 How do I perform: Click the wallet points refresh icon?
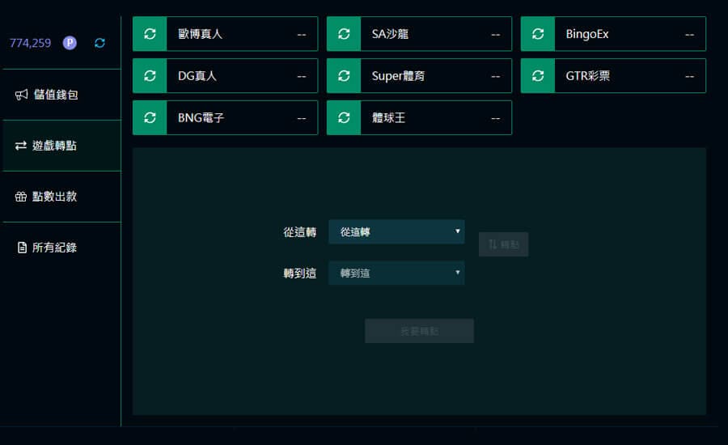[99, 43]
